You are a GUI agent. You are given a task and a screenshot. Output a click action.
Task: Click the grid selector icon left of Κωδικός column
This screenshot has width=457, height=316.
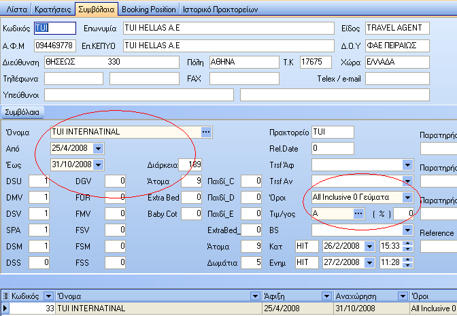(5, 296)
